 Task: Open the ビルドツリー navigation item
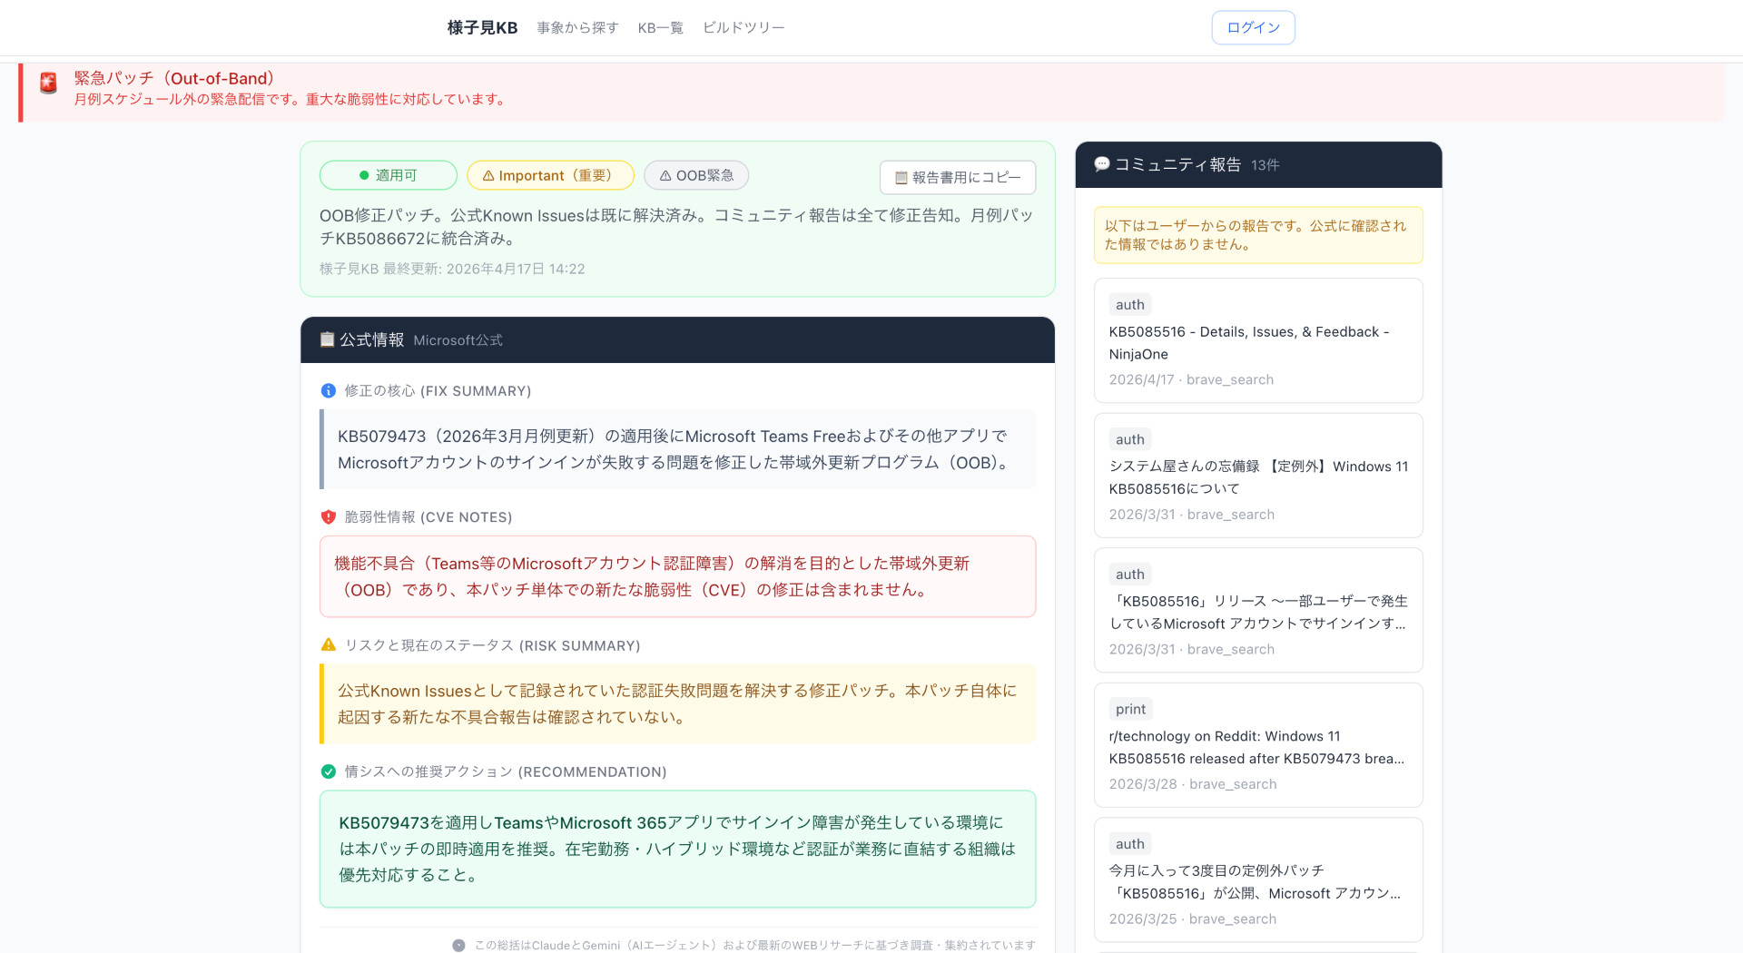click(x=743, y=28)
